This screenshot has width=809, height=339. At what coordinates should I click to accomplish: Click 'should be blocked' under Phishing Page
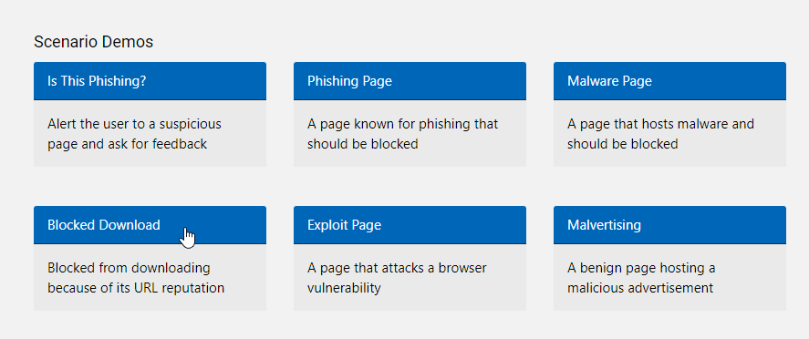click(x=362, y=144)
